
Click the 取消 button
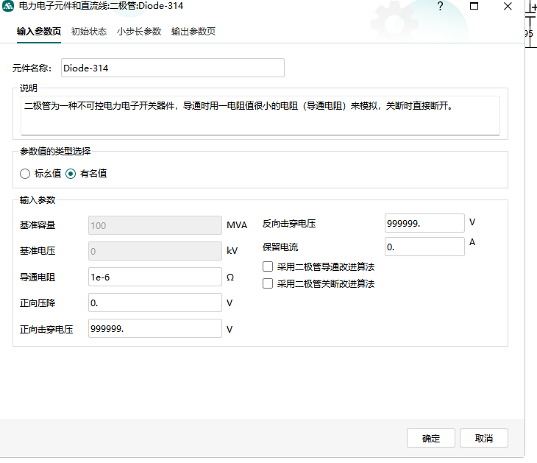(483, 438)
